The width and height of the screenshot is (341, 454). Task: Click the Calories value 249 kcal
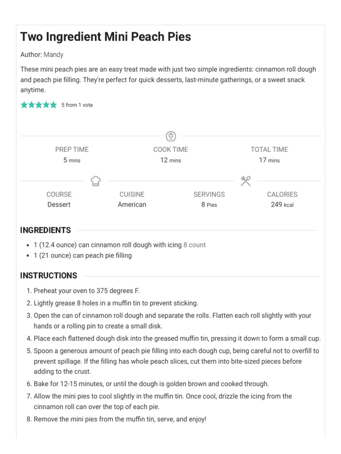point(282,205)
